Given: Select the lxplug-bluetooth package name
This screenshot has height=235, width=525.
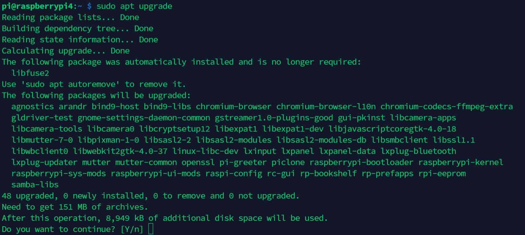Looking at the screenshot, I should [418, 151].
